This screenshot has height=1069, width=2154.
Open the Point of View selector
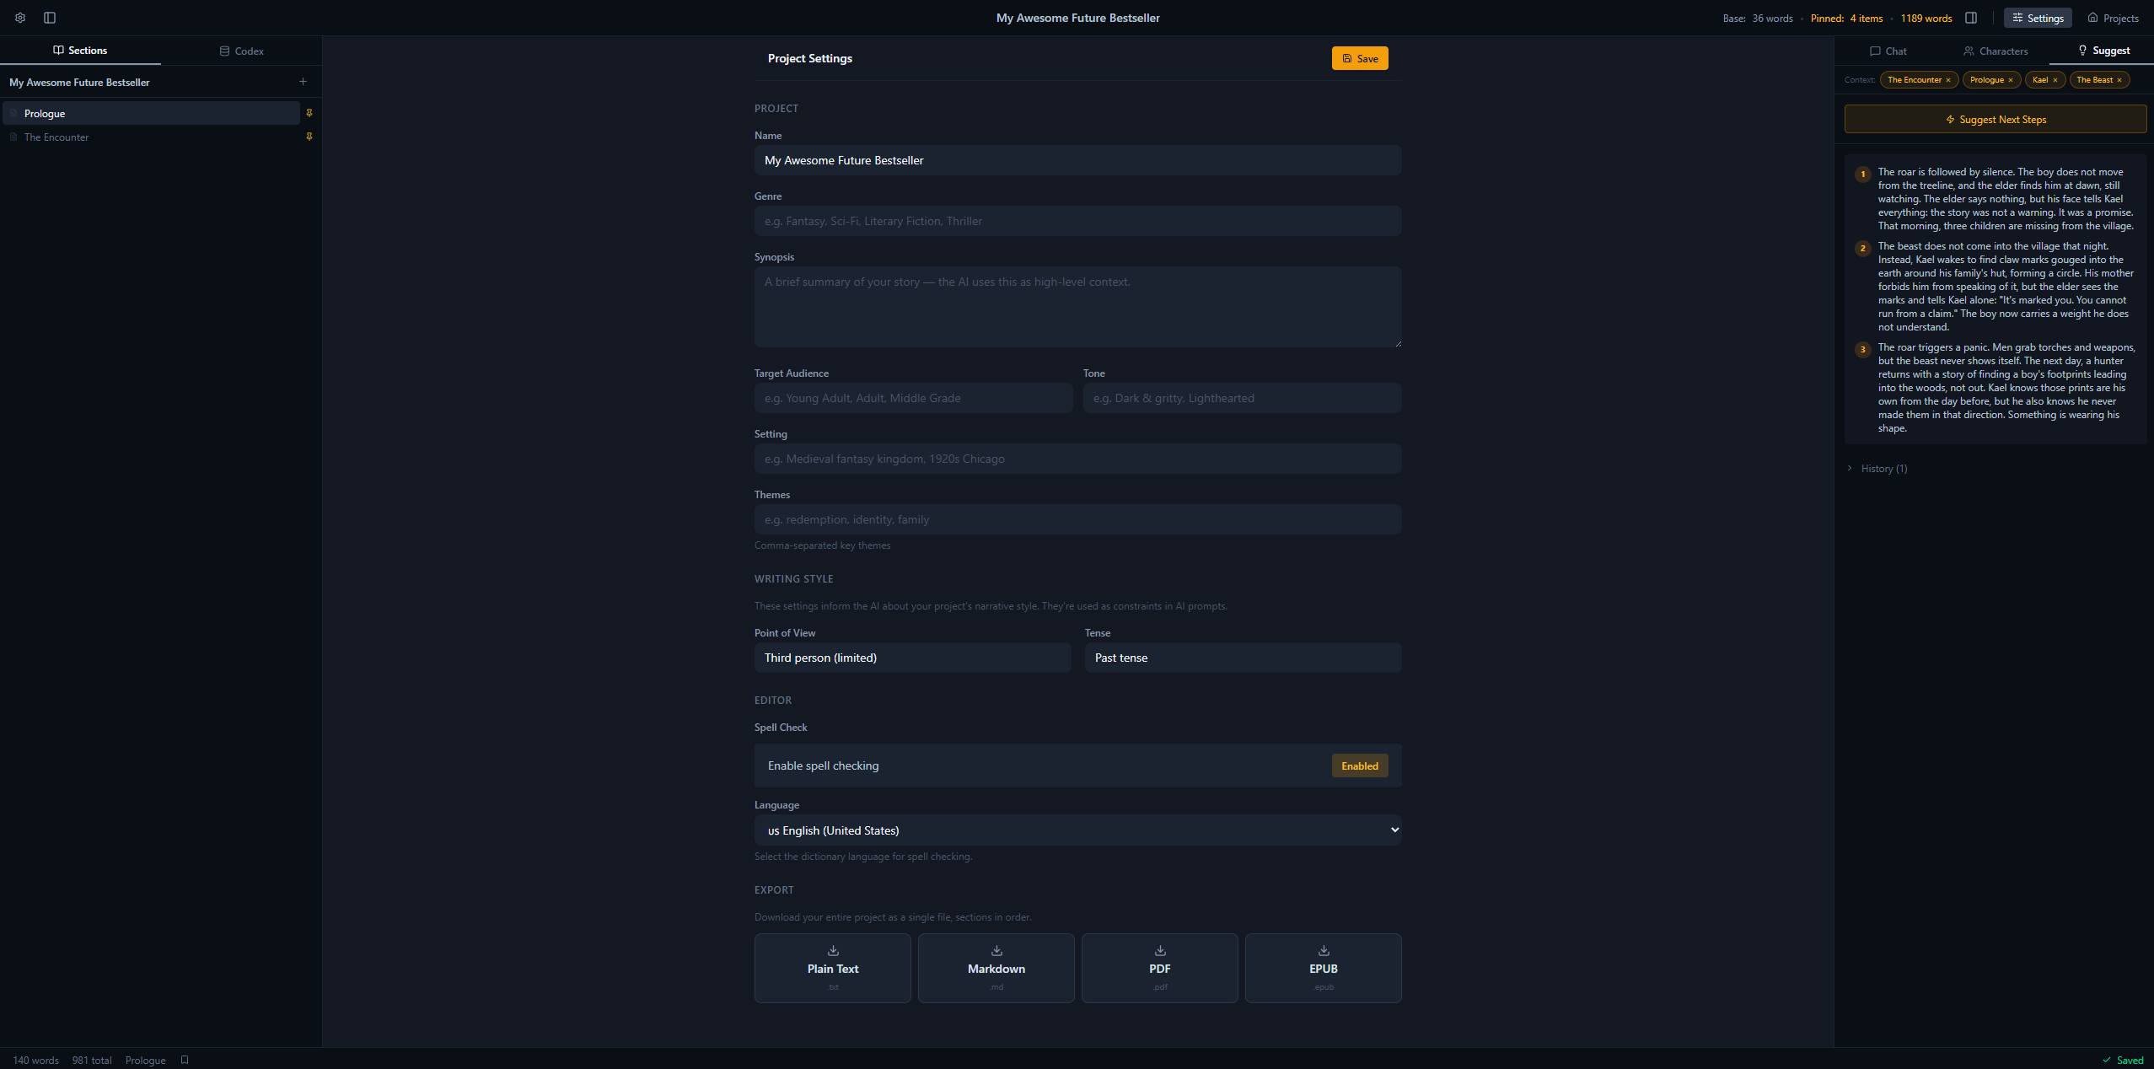click(x=912, y=658)
